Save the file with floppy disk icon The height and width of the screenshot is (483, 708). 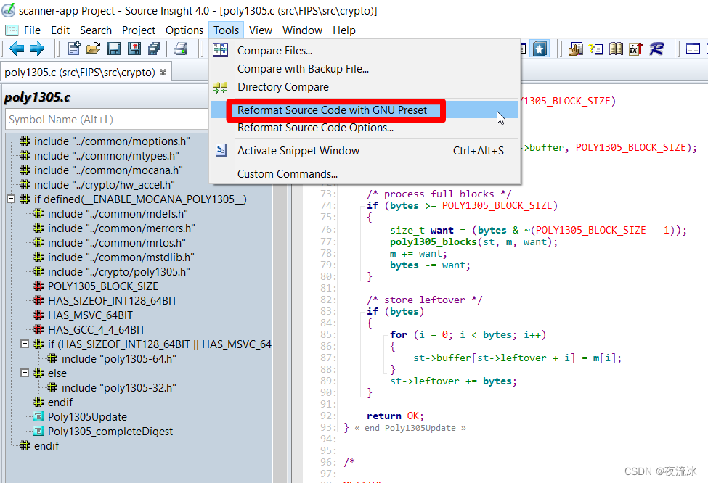pyautogui.click(x=114, y=49)
